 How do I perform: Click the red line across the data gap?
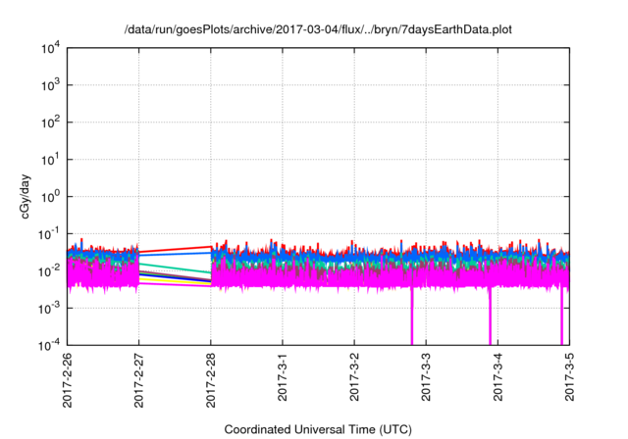tap(175, 249)
